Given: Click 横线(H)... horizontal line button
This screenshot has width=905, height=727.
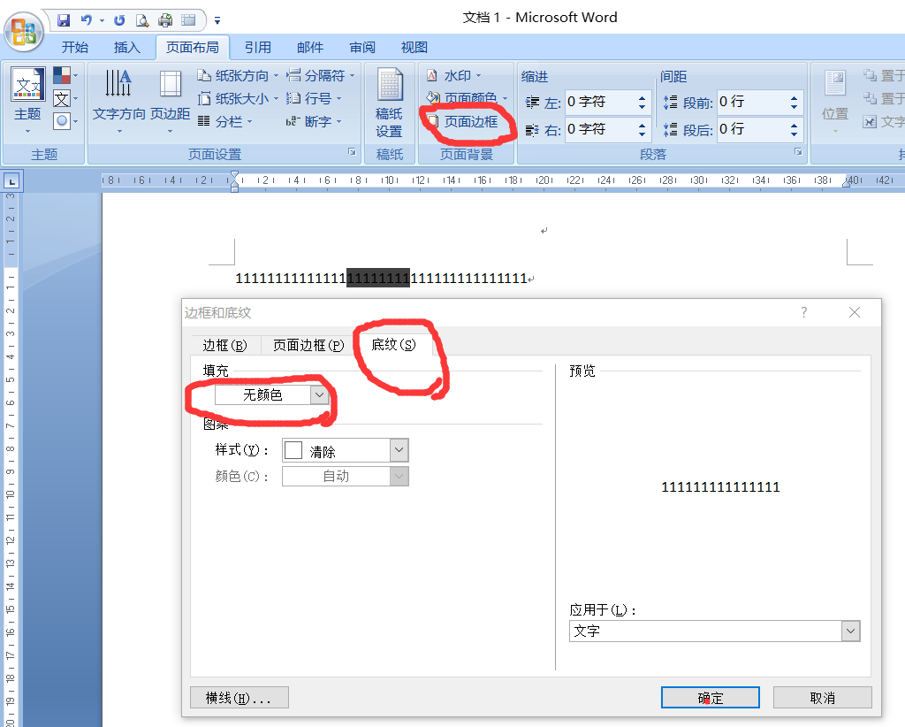Looking at the screenshot, I should pyautogui.click(x=239, y=698).
